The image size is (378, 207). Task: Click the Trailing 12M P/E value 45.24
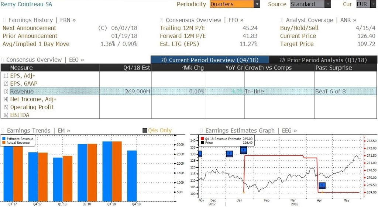[x=250, y=28]
